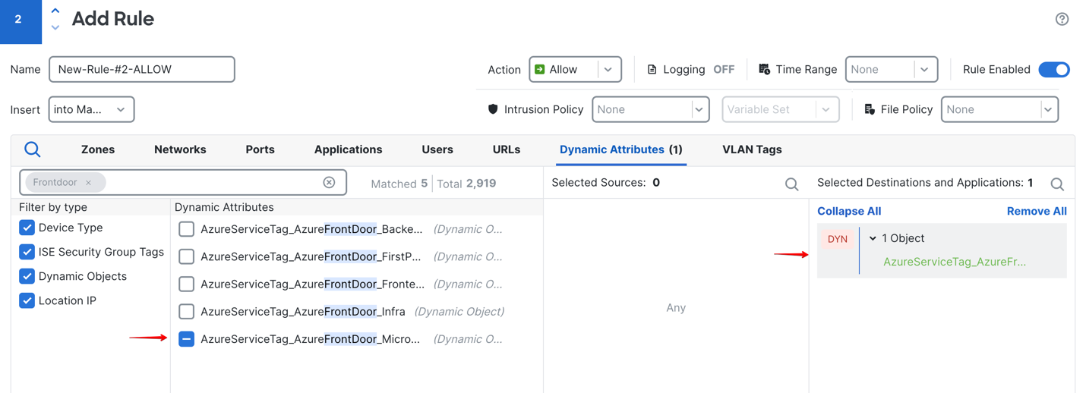Open the VLAN Tags tab

point(752,149)
